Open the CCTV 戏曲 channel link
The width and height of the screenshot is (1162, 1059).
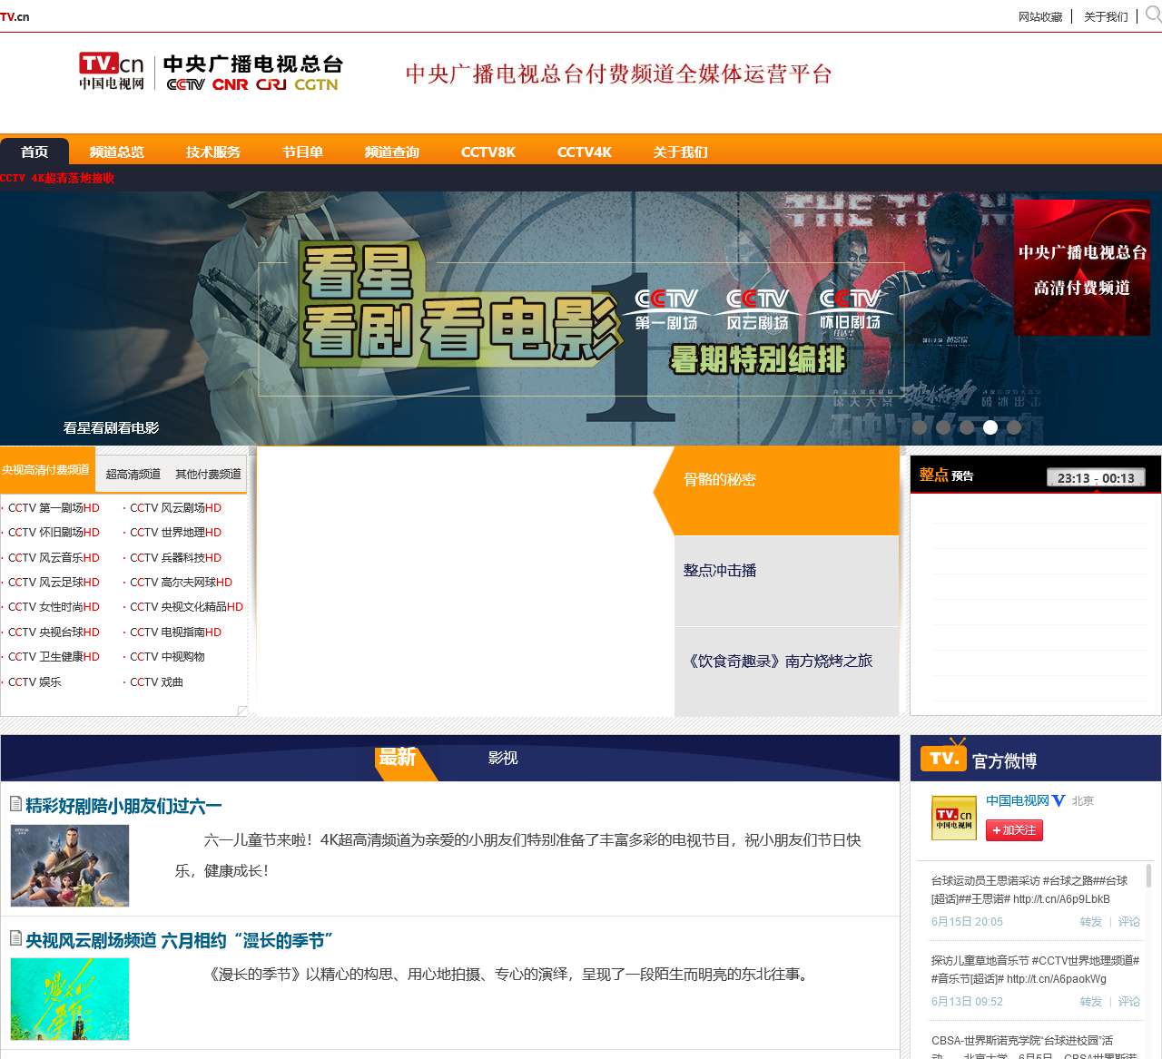pyautogui.click(x=156, y=681)
